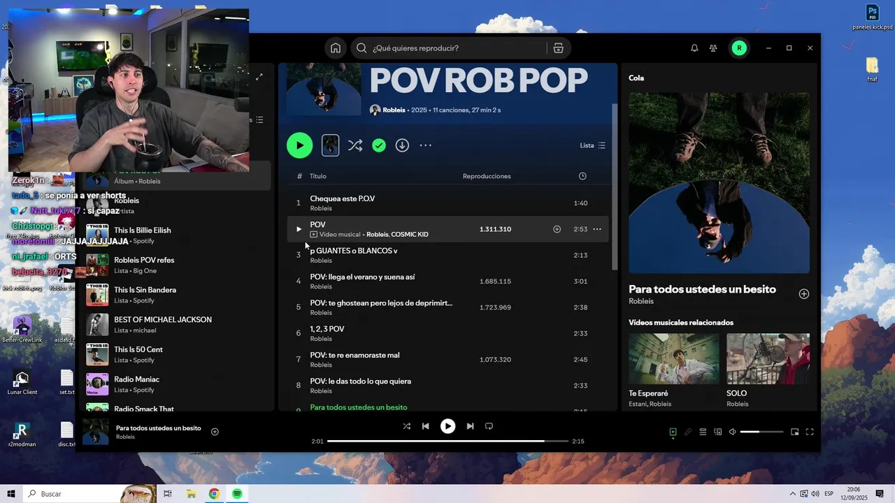Screen dimensions: 895x503
Task: Select POV: llega el verano track
Action: [447, 282]
